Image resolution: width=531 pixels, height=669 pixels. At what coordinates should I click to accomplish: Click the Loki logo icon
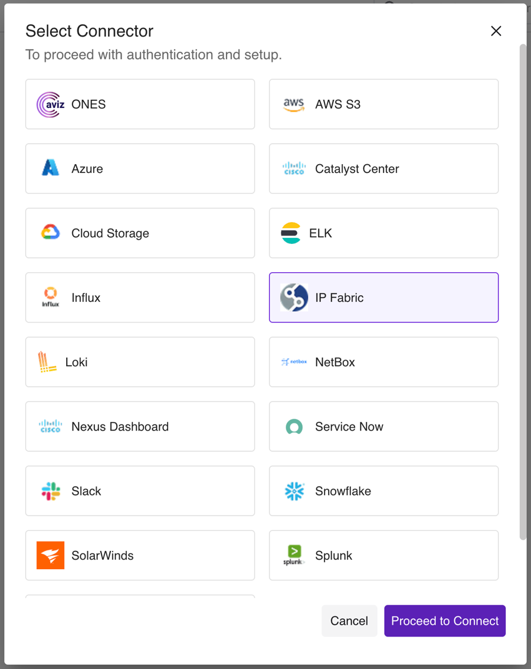[47, 362]
